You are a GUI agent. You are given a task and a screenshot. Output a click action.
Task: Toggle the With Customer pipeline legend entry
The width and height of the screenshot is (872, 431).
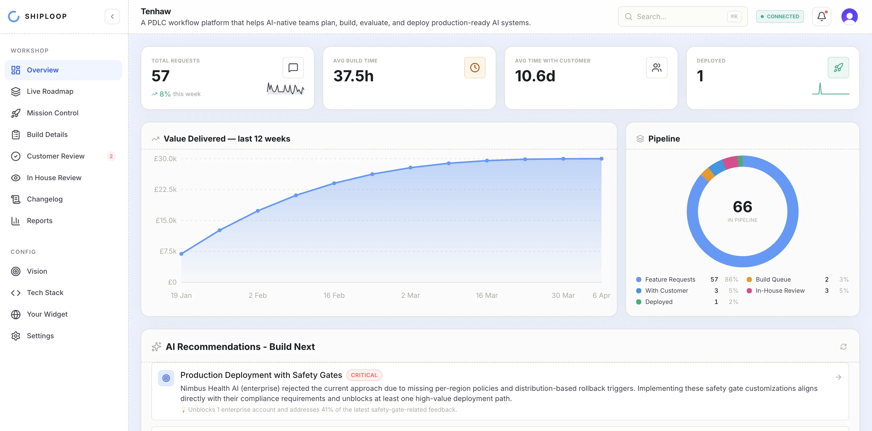click(x=666, y=290)
